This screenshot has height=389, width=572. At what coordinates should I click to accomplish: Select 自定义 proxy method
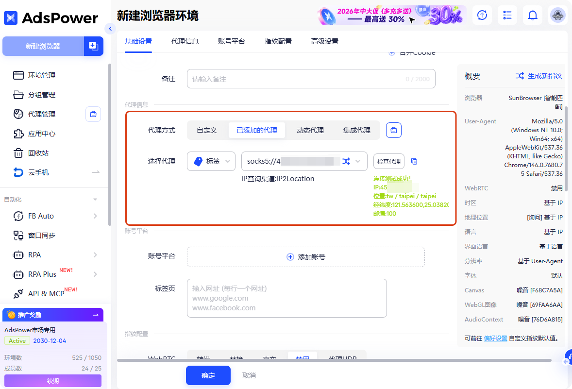(207, 130)
